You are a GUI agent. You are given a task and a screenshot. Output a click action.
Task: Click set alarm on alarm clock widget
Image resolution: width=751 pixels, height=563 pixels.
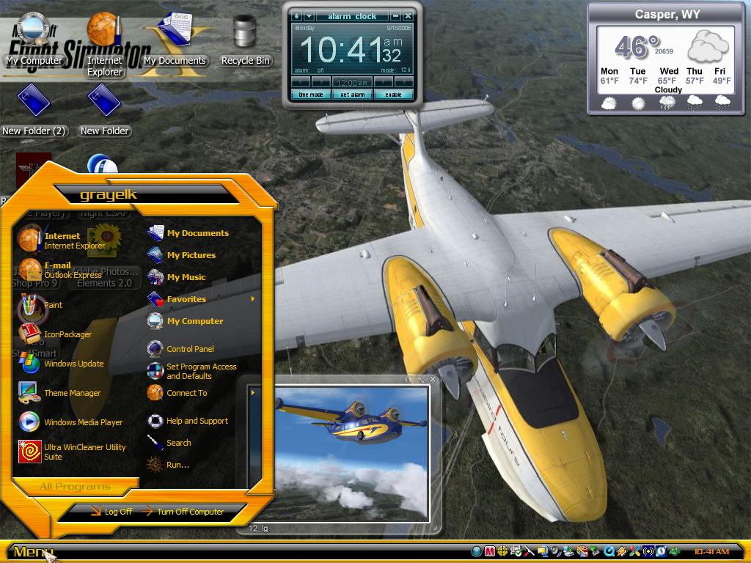353,95
